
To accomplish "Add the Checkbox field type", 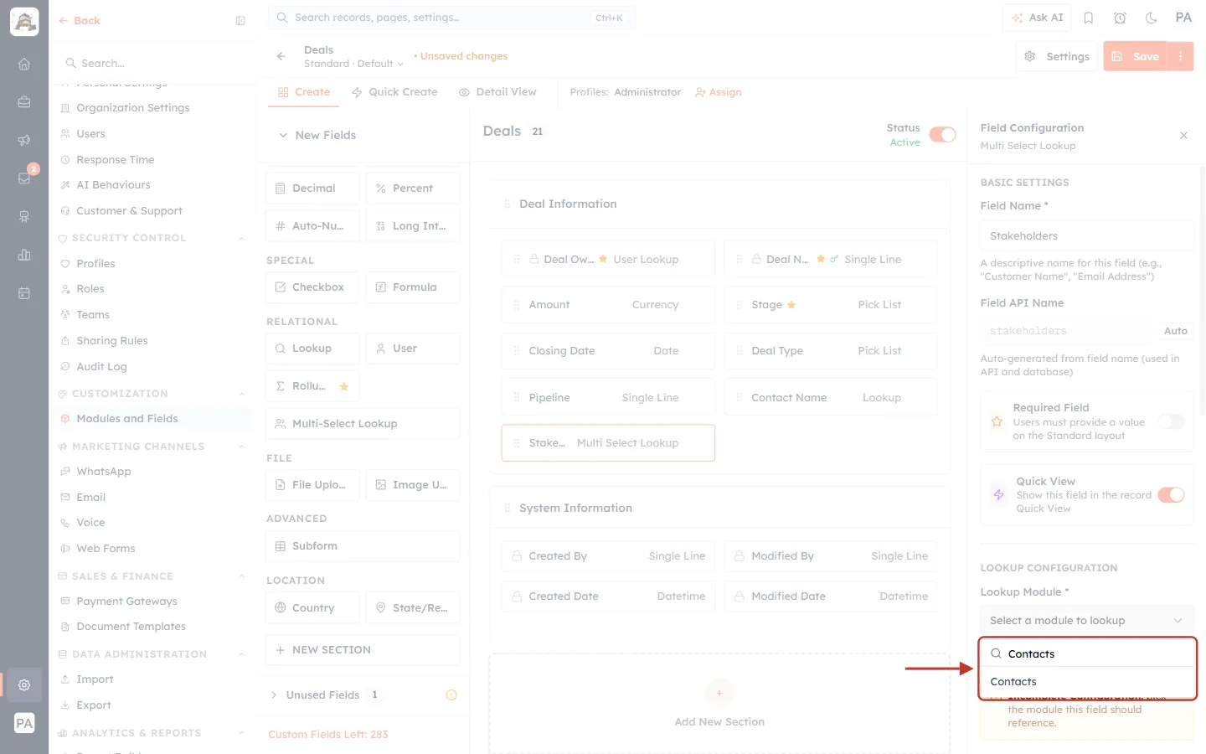I will (x=312, y=287).
